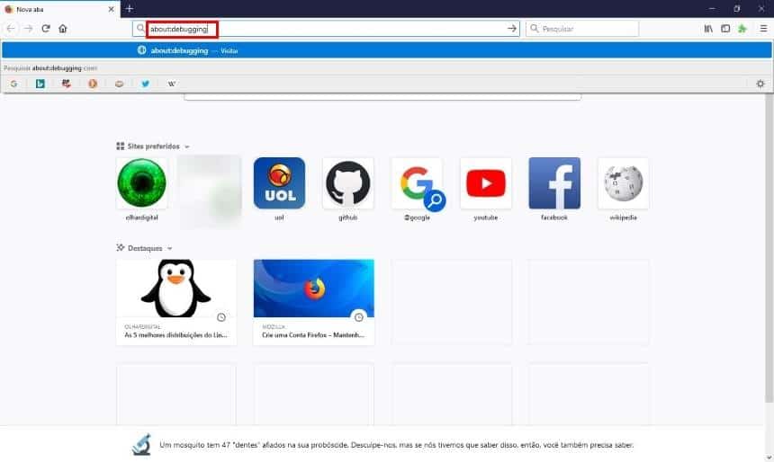Screen dimensions: 774x462
Task: Search with Google engine icon
Action: (13, 84)
